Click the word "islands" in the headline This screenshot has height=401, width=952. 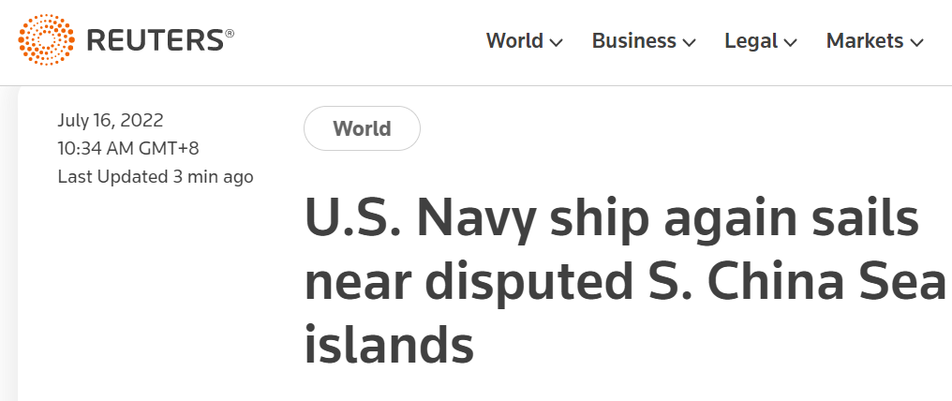tap(389, 345)
